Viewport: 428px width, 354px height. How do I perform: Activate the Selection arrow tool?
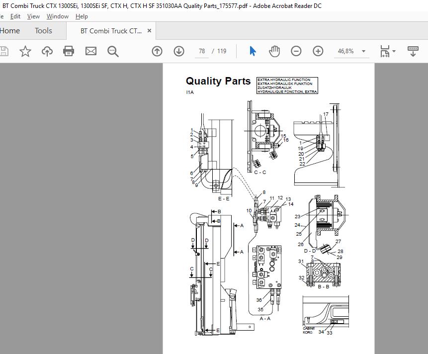pyautogui.click(x=253, y=51)
